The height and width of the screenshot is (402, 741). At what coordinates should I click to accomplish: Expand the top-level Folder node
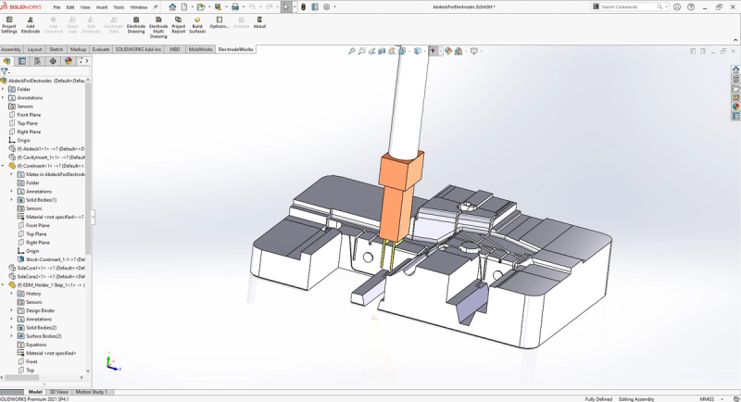tap(3, 89)
